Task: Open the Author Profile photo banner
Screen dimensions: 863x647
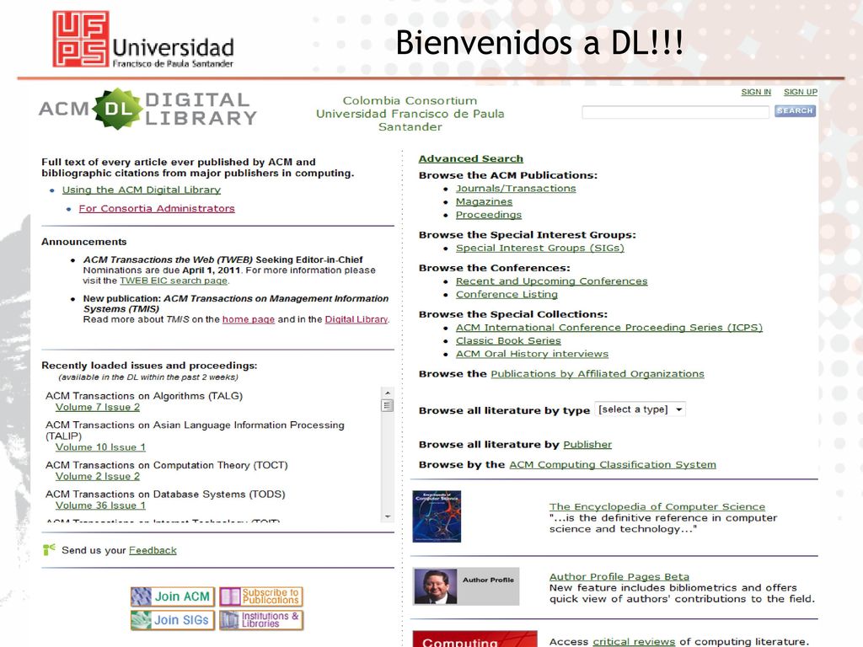Action: click(x=466, y=586)
